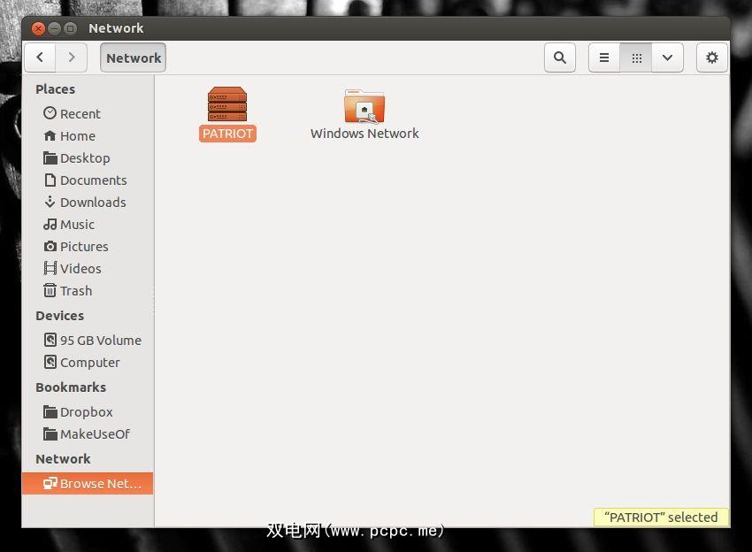Switch to icon grid view
Image resolution: width=752 pixels, height=552 pixels.
pos(636,57)
